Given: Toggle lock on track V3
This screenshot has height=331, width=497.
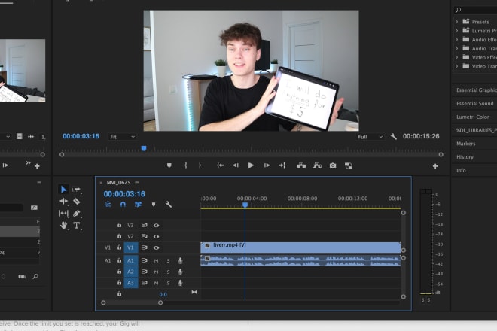Looking at the screenshot, I should [x=119, y=225].
